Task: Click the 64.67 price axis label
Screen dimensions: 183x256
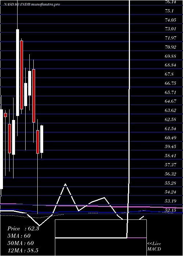Action: pos(171,101)
